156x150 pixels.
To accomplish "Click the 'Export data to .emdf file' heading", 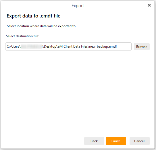I will tap(34, 16).
